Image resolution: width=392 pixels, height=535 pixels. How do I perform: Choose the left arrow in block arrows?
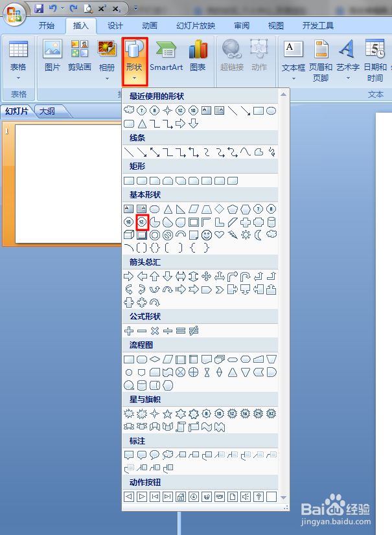click(142, 276)
